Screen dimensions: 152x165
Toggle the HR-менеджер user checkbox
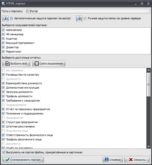3,34
